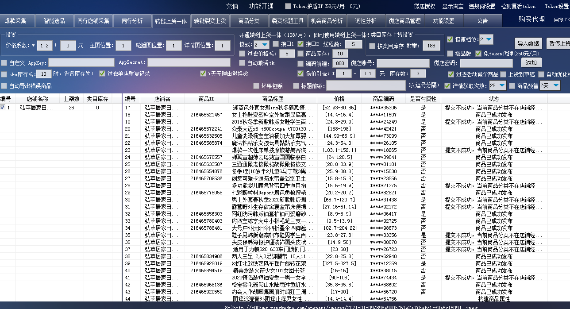Open 显示淘宝 in the top bar

pyautogui.click(x=453, y=6)
